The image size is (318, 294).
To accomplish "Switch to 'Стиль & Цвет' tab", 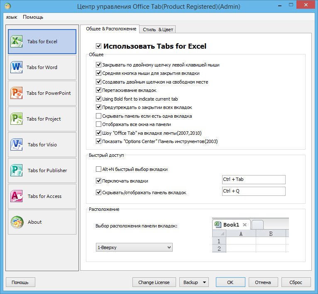I will [158, 30].
